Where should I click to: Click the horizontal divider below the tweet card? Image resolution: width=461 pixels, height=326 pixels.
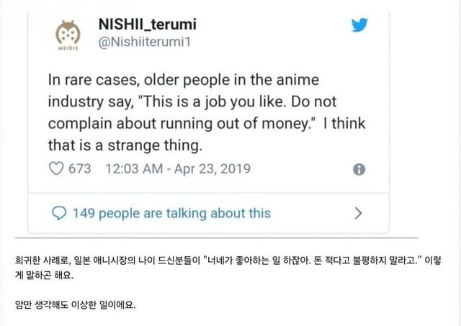coord(216,237)
